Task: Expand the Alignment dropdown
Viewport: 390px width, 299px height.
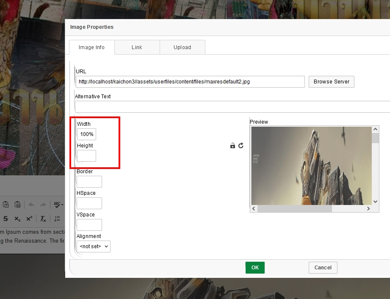Action: tap(94, 246)
